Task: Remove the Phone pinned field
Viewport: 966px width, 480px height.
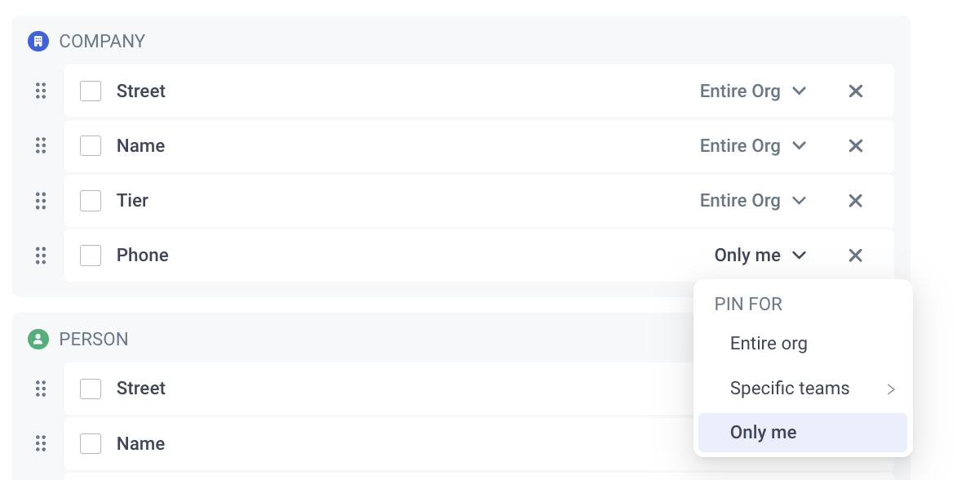Action: (855, 256)
